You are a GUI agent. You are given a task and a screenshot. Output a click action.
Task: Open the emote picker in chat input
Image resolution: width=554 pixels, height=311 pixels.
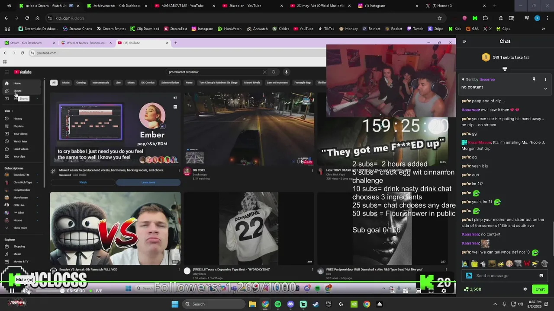coord(541,276)
